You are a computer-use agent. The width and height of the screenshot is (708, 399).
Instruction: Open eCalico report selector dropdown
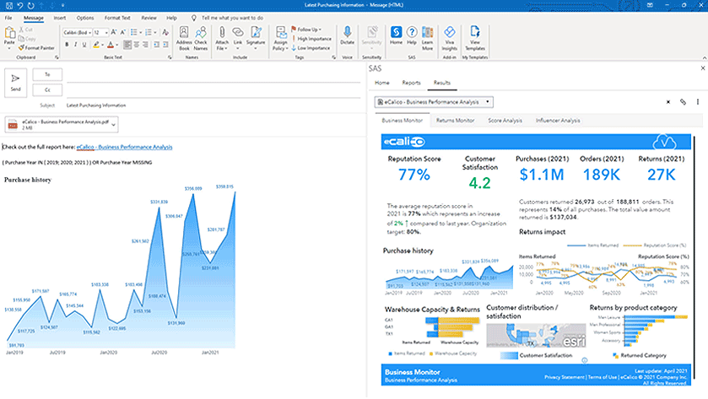[x=434, y=102]
